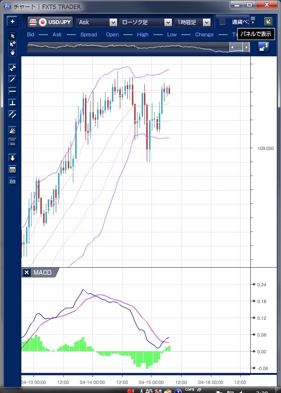This screenshot has width=281, height=393.
Task: Open the ローソク足 chart type dropdown
Action: 146,22
